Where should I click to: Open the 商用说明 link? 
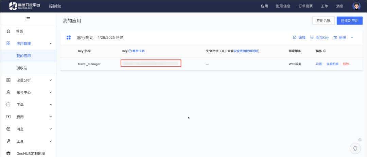[138, 51]
